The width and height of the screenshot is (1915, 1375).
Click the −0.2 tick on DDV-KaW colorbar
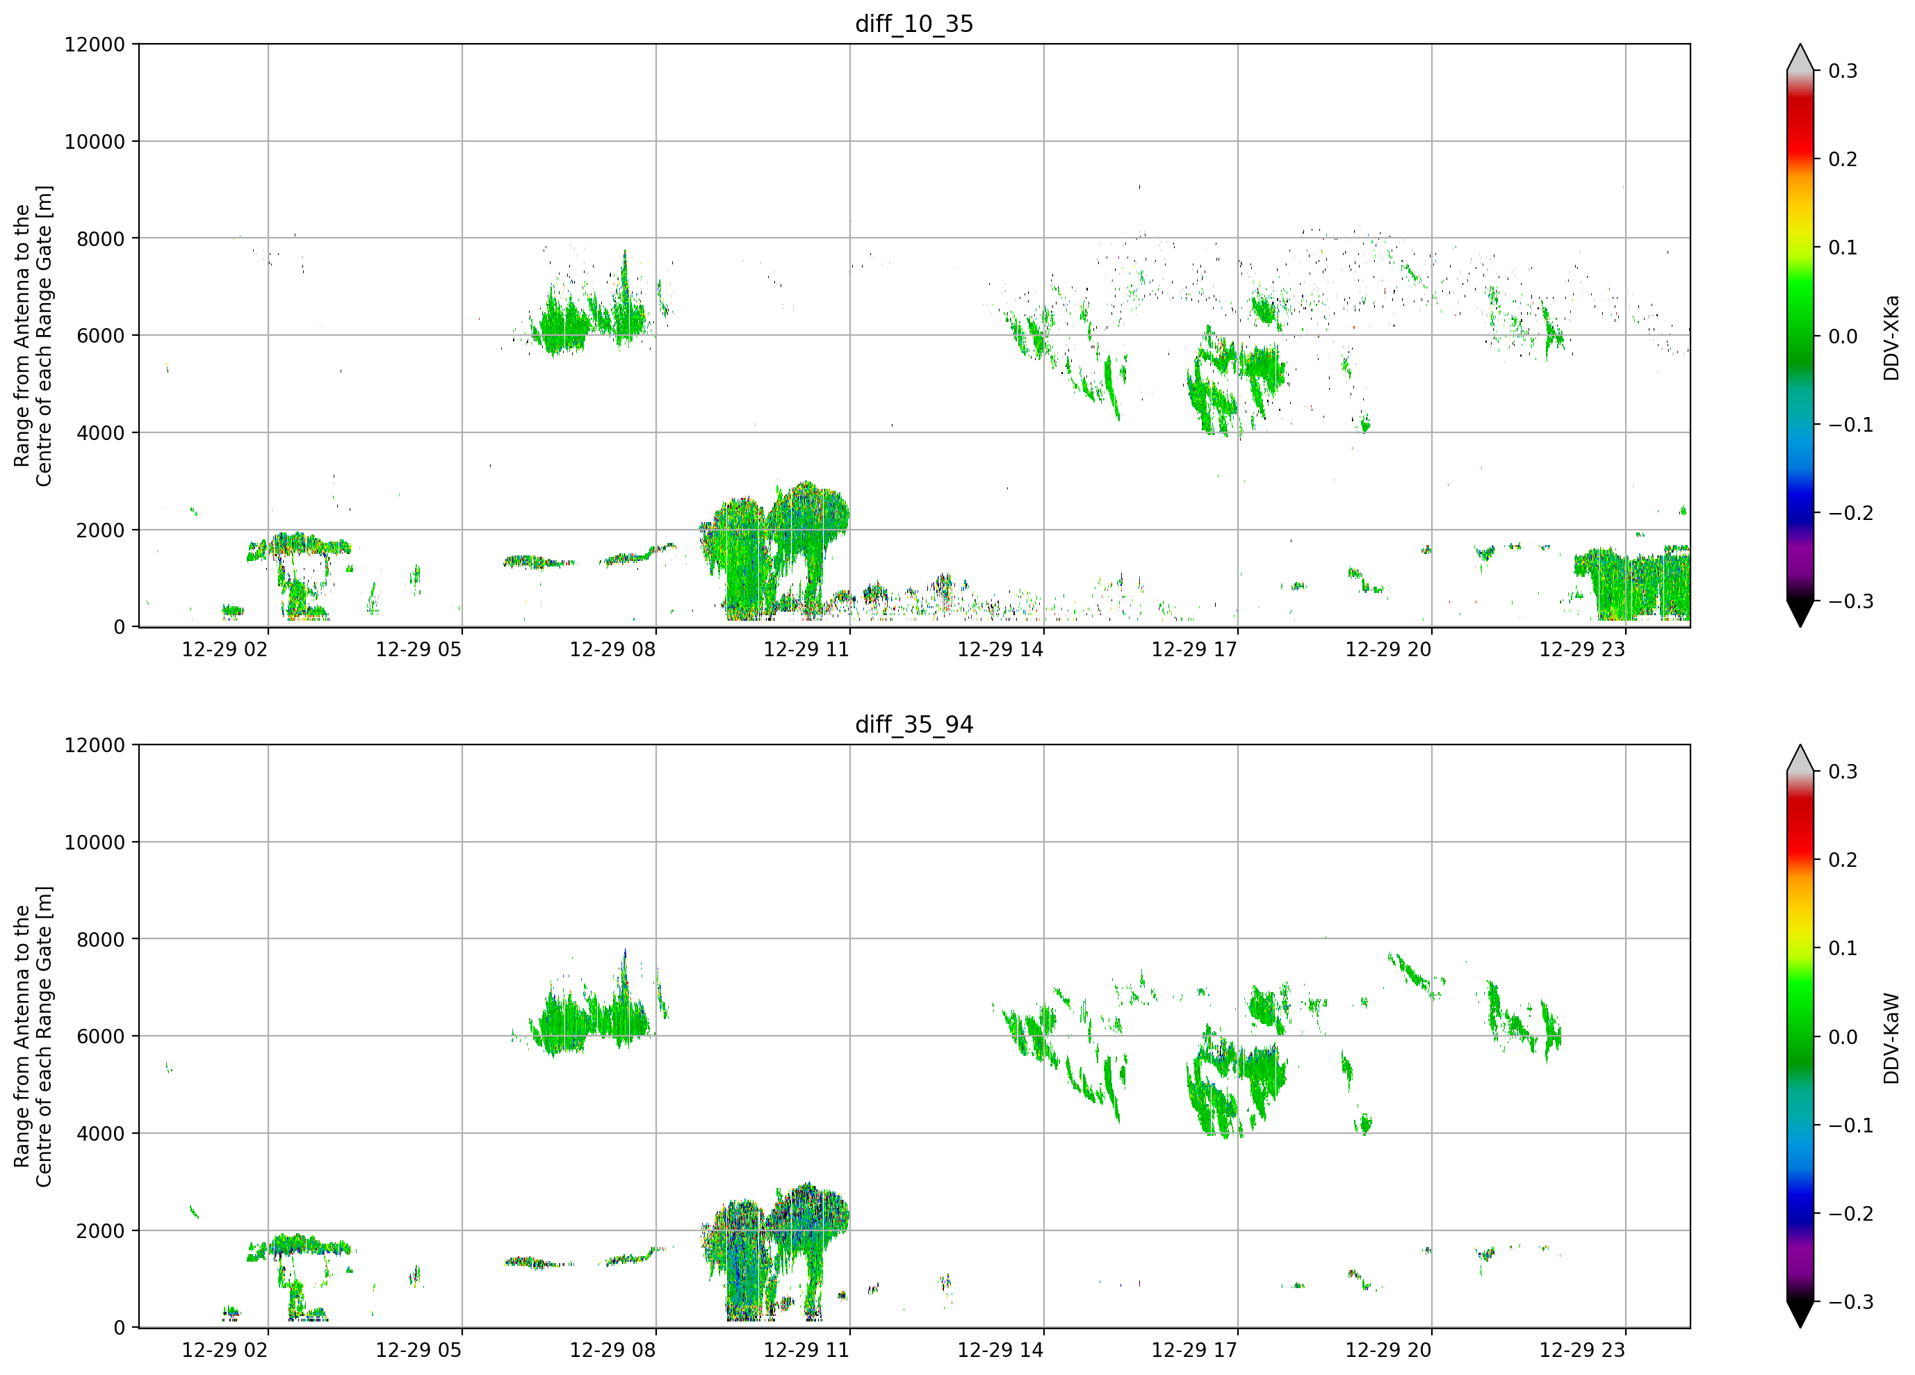[1851, 1214]
